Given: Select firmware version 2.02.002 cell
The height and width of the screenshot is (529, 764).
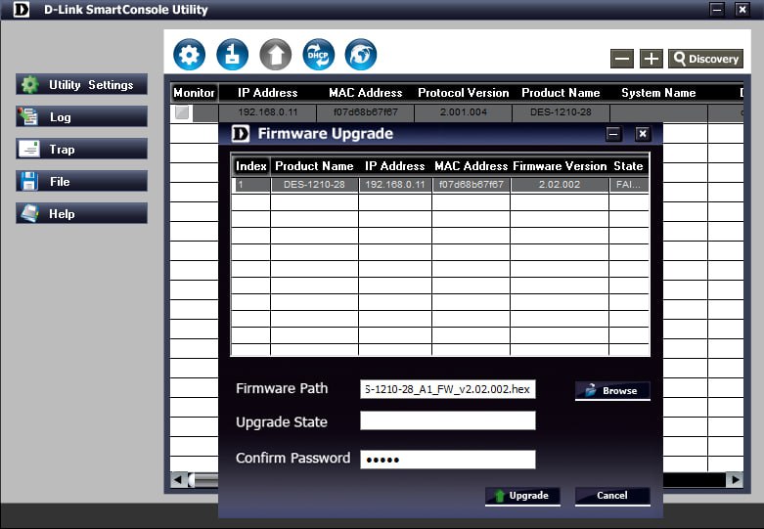Looking at the screenshot, I should [560, 185].
